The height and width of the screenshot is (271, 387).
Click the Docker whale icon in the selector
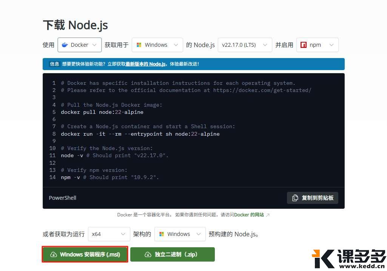point(65,44)
